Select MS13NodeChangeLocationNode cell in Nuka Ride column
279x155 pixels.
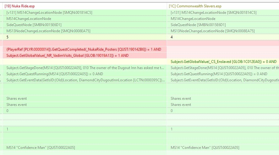pyautogui.click(x=85, y=31)
